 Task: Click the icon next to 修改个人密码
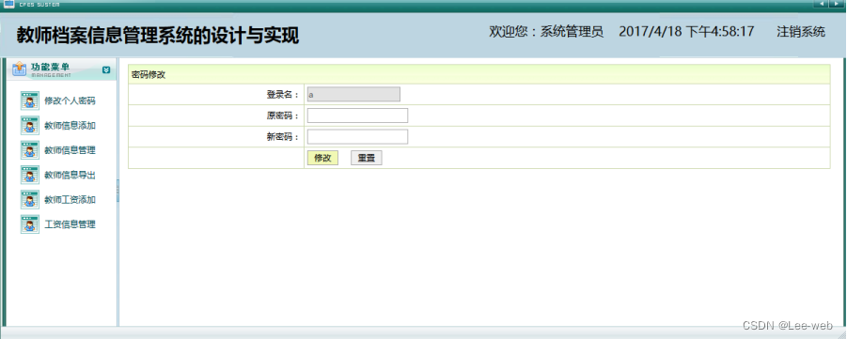point(30,100)
